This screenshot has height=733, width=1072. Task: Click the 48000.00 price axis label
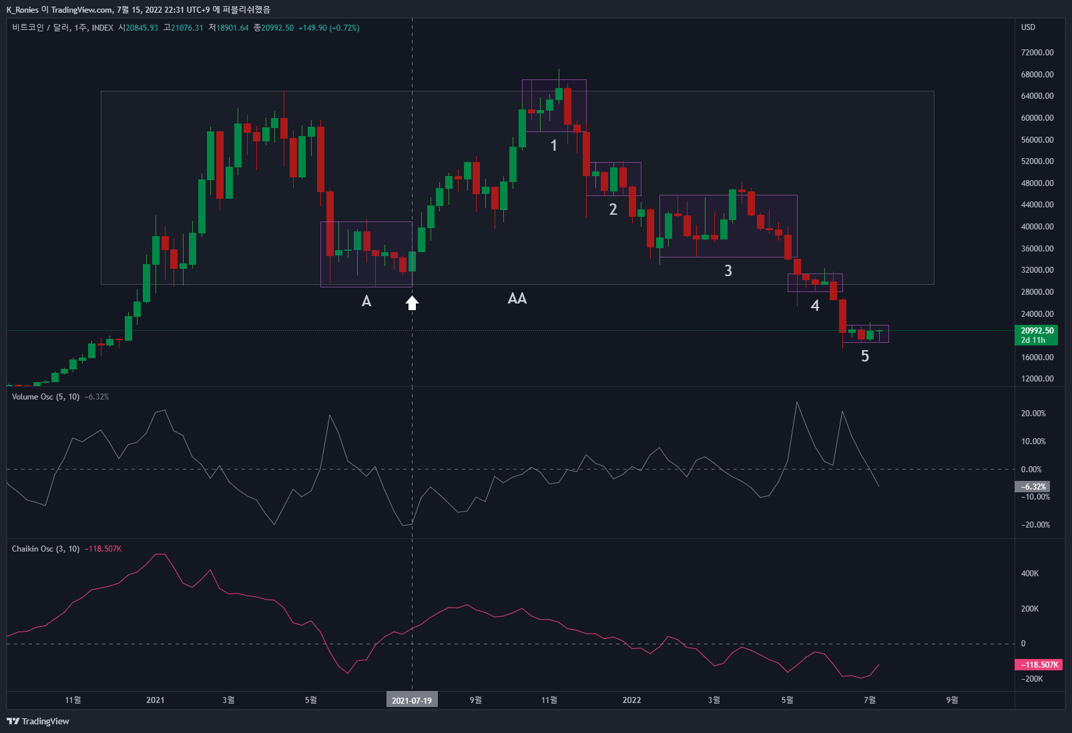click(1037, 183)
